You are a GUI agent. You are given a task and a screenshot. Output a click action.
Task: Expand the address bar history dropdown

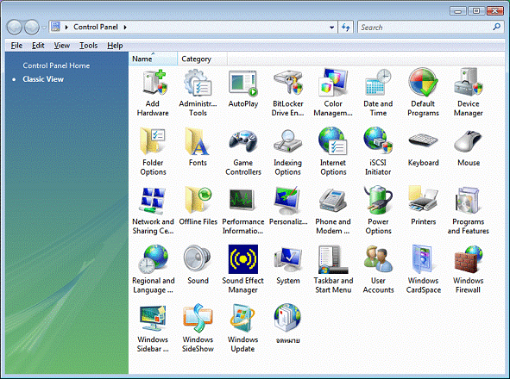[331, 28]
